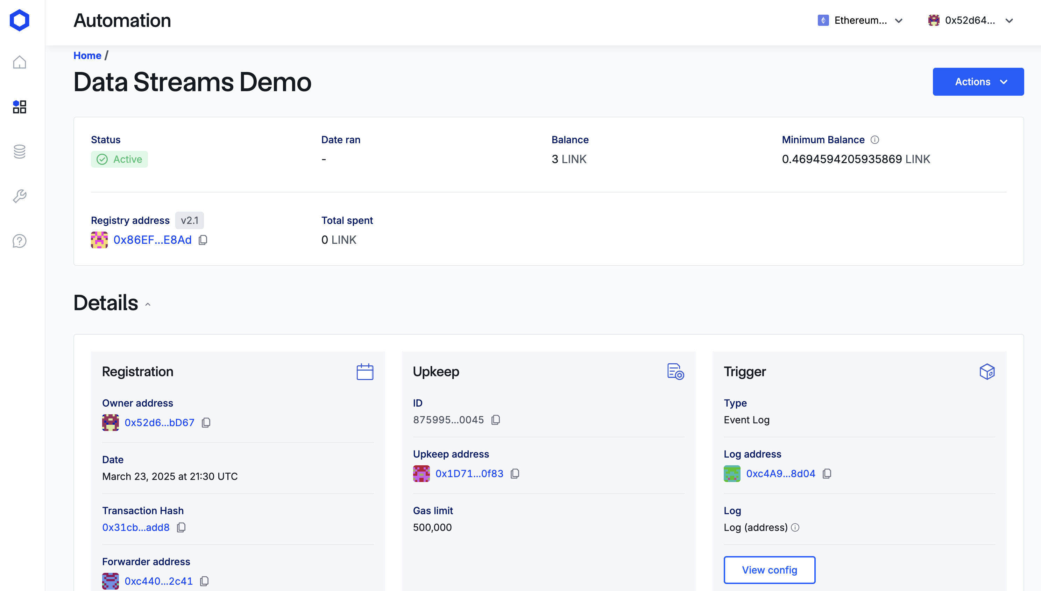The width and height of the screenshot is (1041, 591).
Task: Copy the log address 0xc4A9...8d04
Action: click(x=827, y=474)
